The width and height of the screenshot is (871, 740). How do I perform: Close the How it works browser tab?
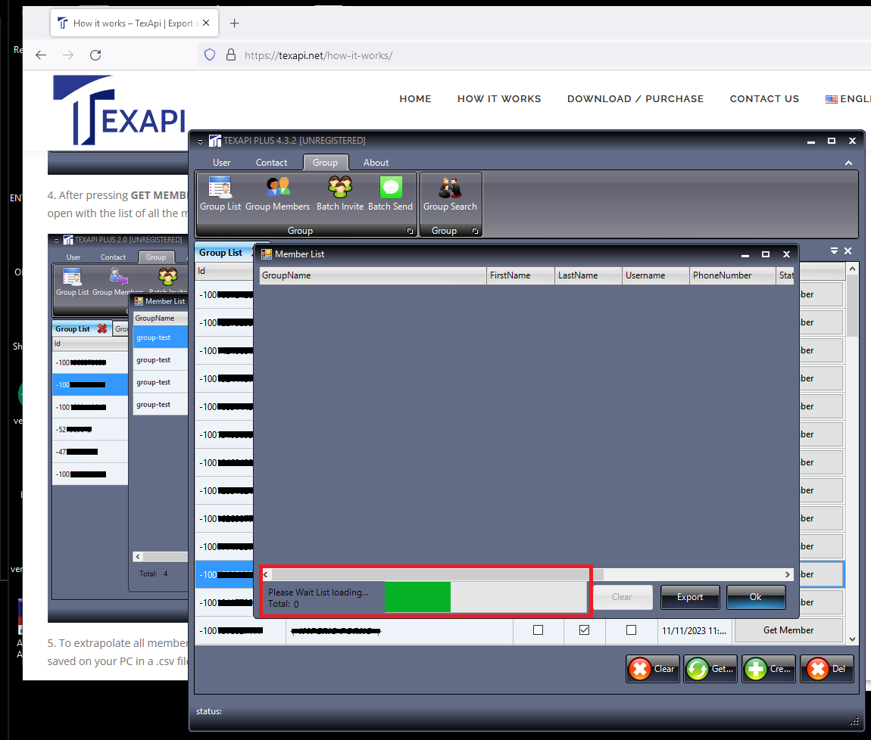(206, 23)
